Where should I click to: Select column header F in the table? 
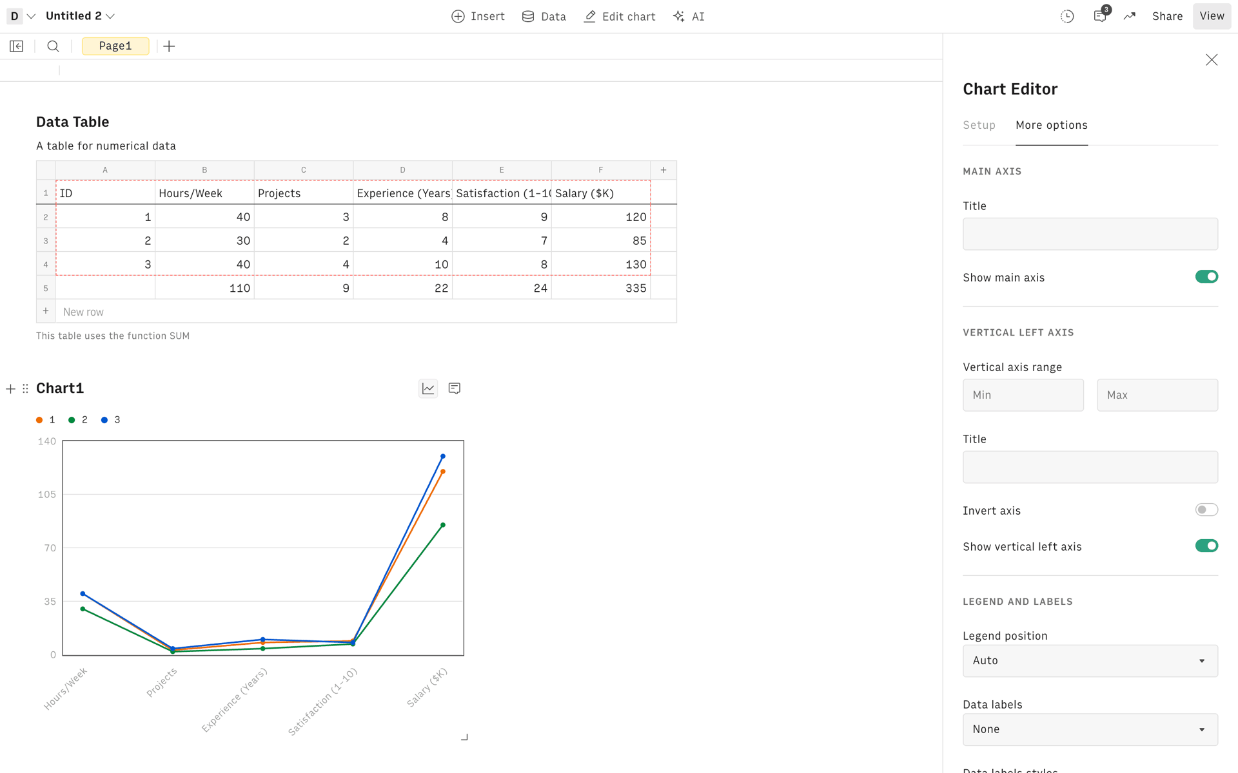tap(601, 170)
